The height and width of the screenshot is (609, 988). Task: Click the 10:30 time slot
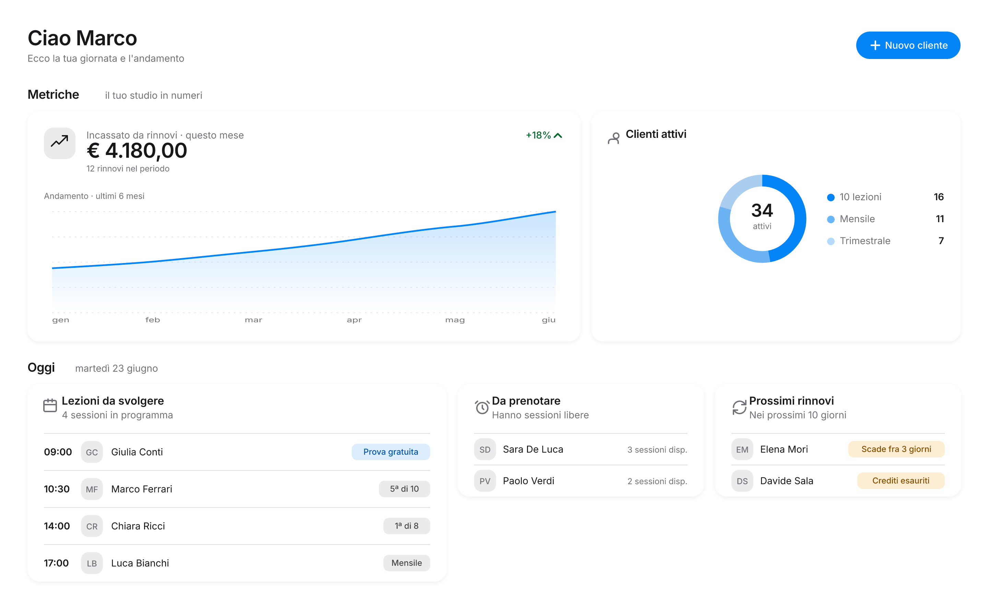(57, 489)
